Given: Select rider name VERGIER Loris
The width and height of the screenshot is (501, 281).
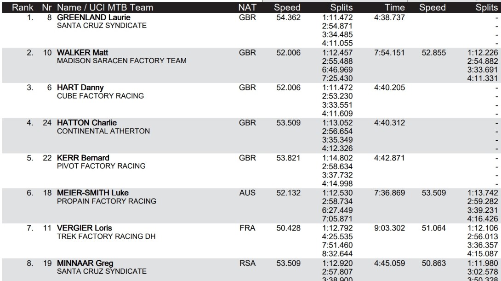Looking at the screenshot, I should 85,228.
